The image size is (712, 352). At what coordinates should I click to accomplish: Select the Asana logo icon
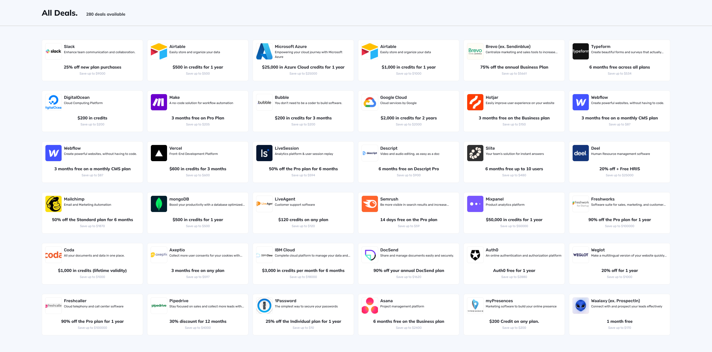pyautogui.click(x=370, y=305)
